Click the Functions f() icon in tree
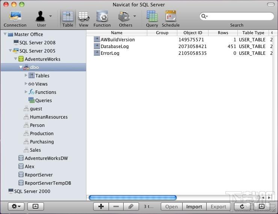The image size is (278, 214). pos(32,92)
